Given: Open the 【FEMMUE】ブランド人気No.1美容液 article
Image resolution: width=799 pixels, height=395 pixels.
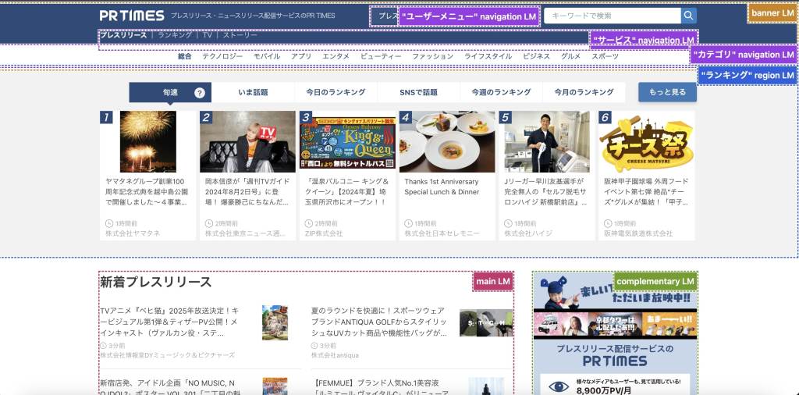Looking at the screenshot, I should click(x=380, y=387).
